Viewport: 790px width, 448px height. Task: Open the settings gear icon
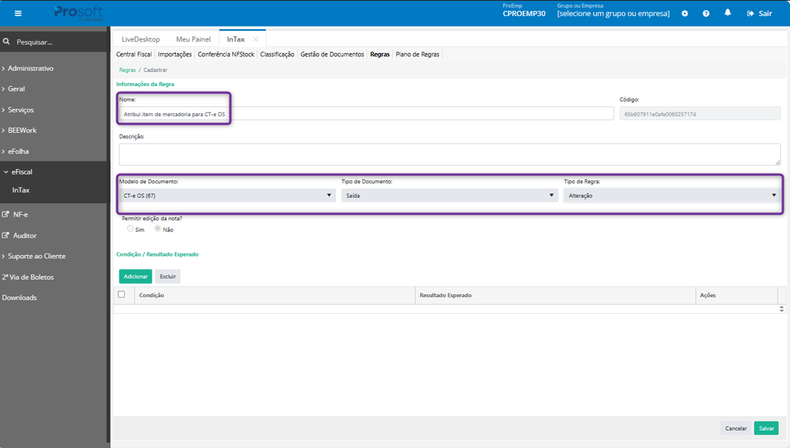pyautogui.click(x=684, y=13)
